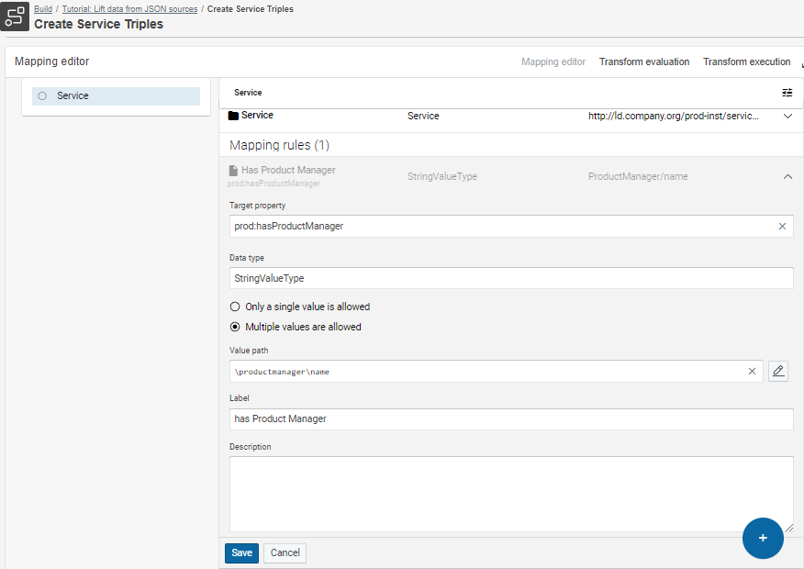Open the Build breadcrumb link
804x569 pixels.
[42, 9]
